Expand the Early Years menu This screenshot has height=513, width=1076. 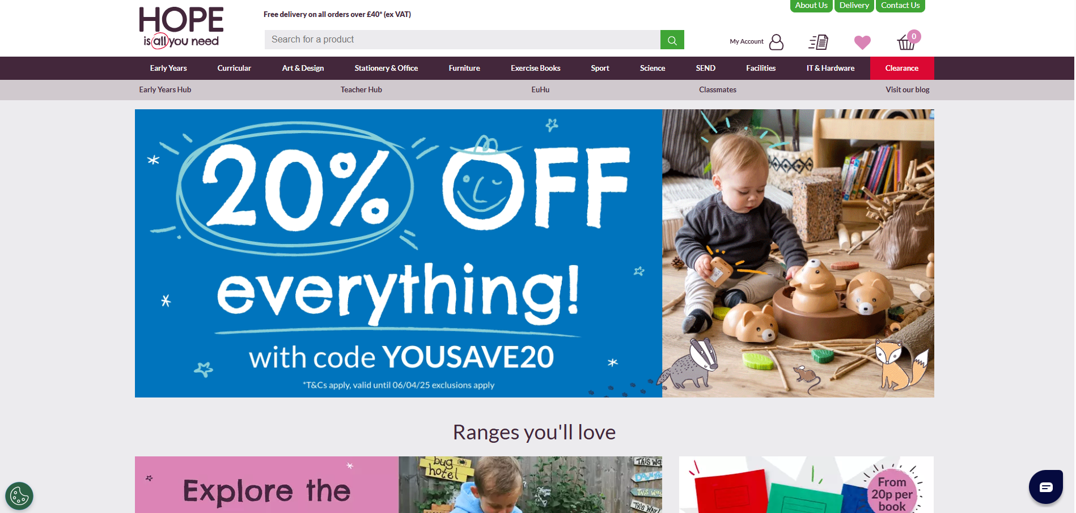pos(168,68)
